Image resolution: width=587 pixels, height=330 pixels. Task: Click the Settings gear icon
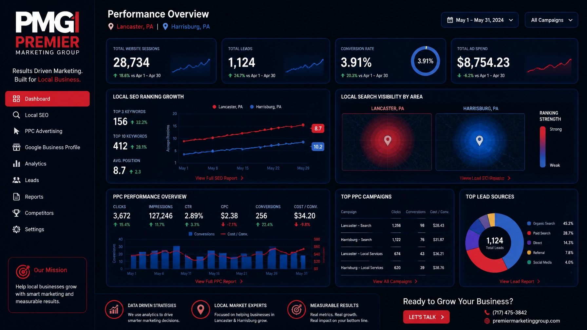16,229
